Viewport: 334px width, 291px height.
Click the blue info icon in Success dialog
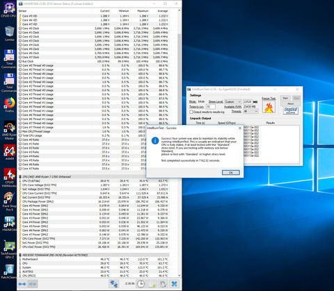[155, 140]
